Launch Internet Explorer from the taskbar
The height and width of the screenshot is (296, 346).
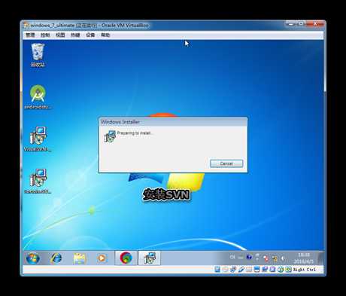[56, 258]
